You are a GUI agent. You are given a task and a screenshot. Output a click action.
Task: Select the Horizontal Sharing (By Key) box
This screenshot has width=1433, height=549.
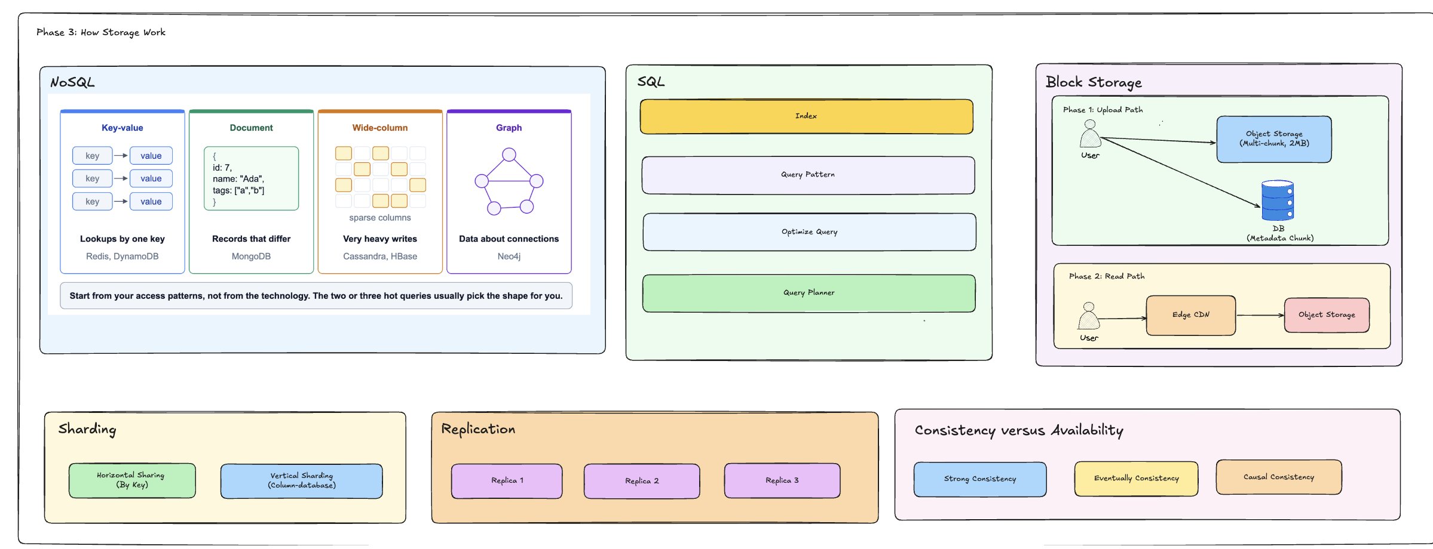tap(132, 480)
